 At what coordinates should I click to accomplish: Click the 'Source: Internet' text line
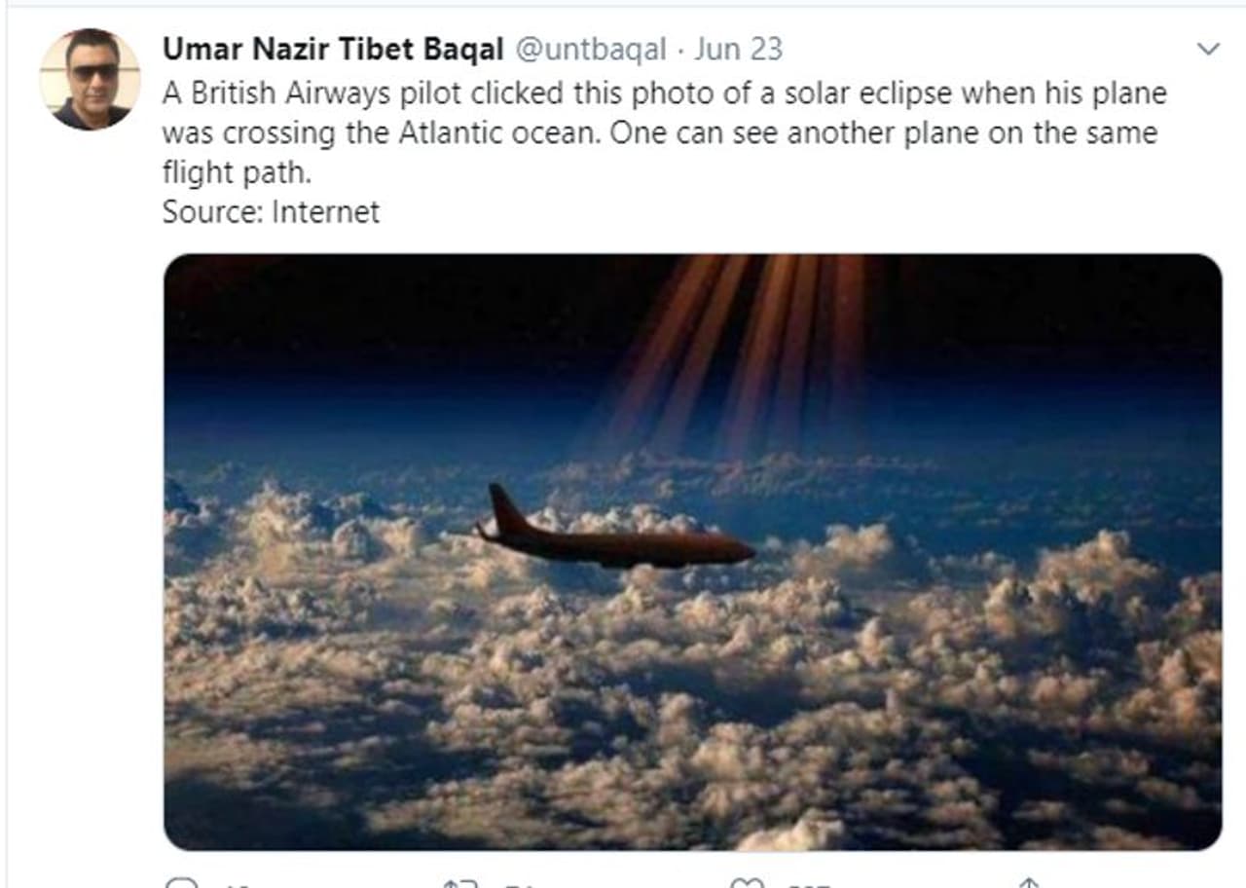pos(271,211)
